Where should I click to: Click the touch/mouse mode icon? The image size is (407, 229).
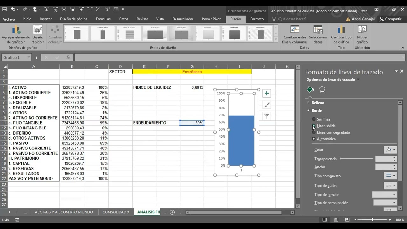[35, 10]
